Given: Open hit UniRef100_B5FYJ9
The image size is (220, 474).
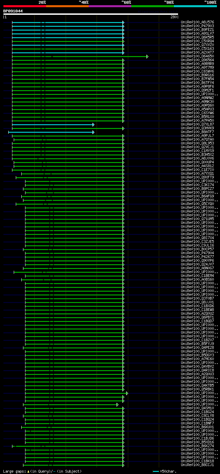Looking at the screenshot, I should pos(197,344).
